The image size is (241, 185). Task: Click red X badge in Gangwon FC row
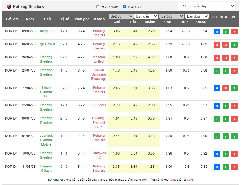pyautogui.click(x=234, y=154)
